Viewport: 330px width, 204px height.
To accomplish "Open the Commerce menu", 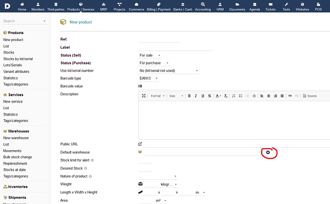I will pos(136,7).
